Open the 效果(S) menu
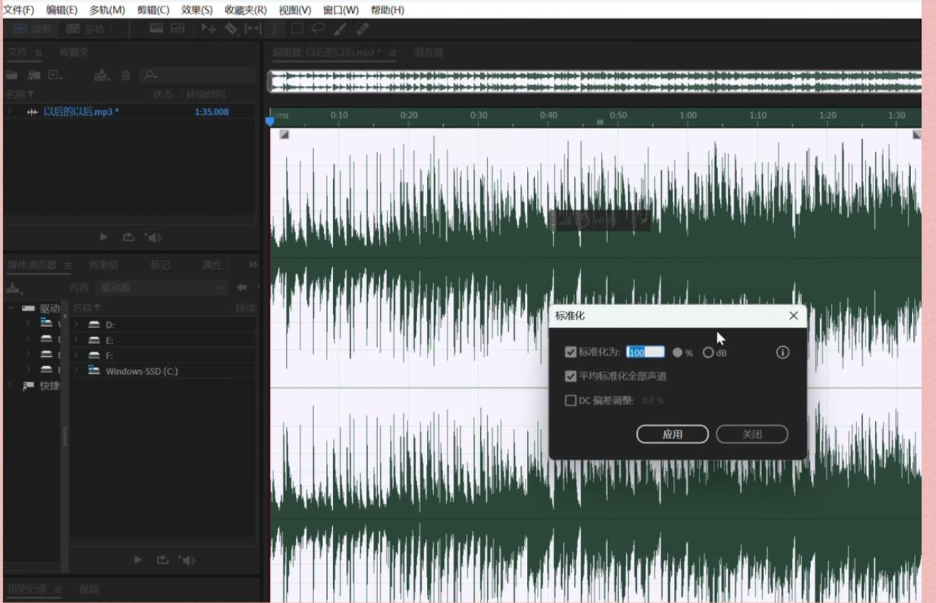Image resolution: width=936 pixels, height=603 pixels. (197, 10)
